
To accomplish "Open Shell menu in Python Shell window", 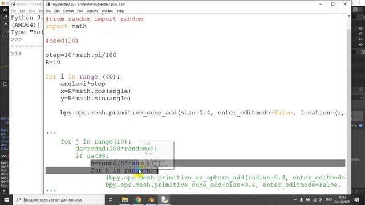I will 32,11.
